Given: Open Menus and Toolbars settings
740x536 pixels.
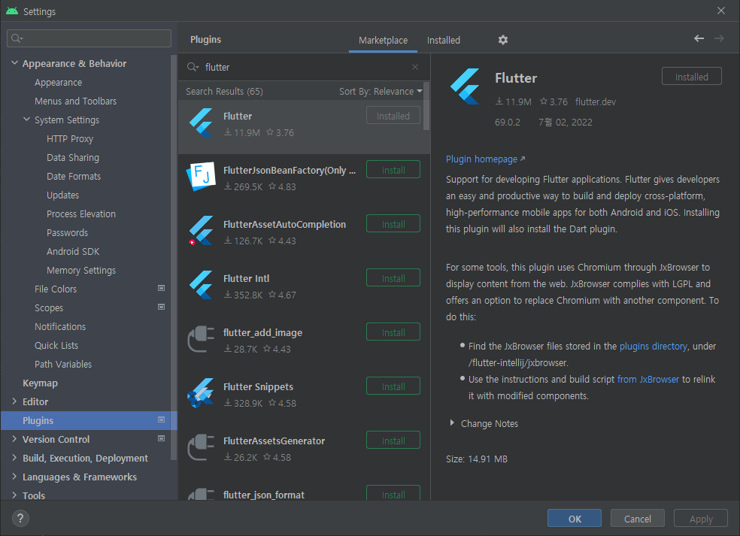Looking at the screenshot, I should pos(75,101).
